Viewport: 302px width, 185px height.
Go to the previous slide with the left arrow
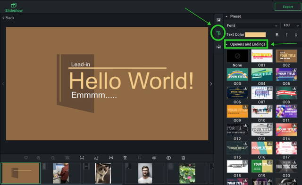click(3, 84)
